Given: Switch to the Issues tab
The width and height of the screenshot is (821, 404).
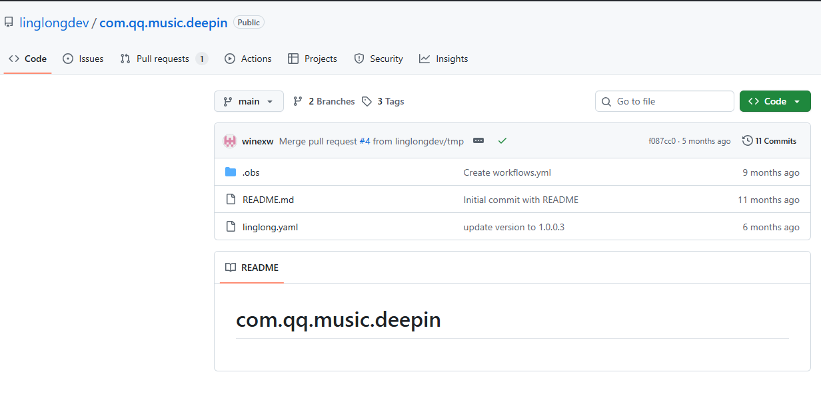Looking at the screenshot, I should click(x=83, y=59).
